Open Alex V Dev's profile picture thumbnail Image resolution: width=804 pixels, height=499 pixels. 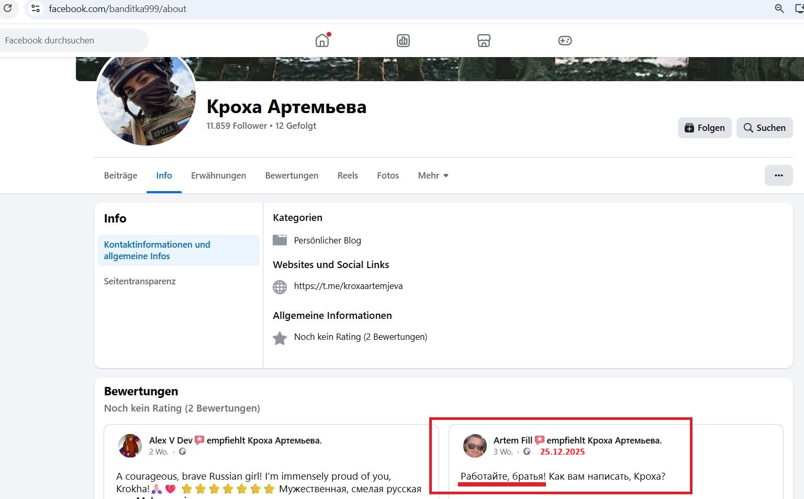pyautogui.click(x=130, y=446)
